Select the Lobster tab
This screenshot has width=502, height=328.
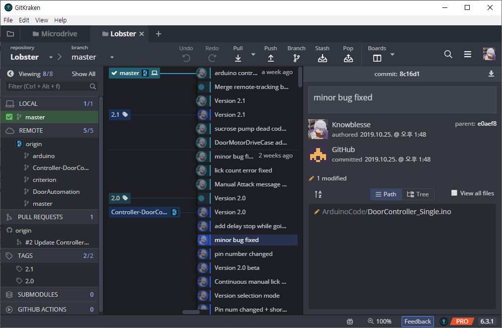tap(119, 34)
